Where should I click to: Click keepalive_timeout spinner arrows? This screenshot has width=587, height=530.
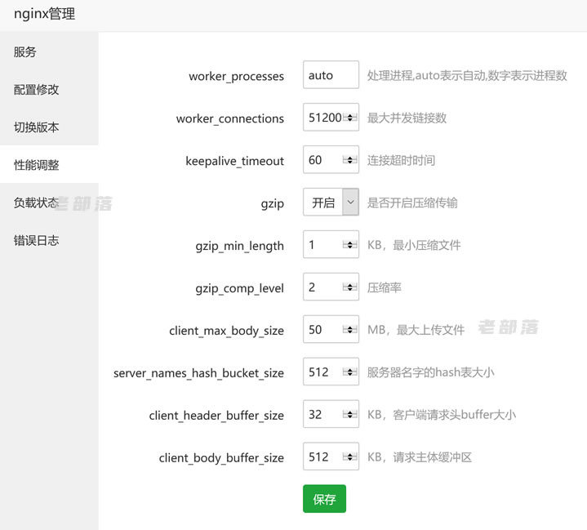point(350,160)
